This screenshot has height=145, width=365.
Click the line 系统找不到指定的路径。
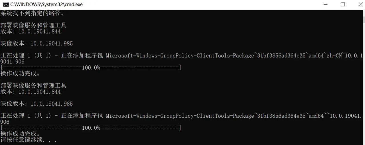click(33, 13)
